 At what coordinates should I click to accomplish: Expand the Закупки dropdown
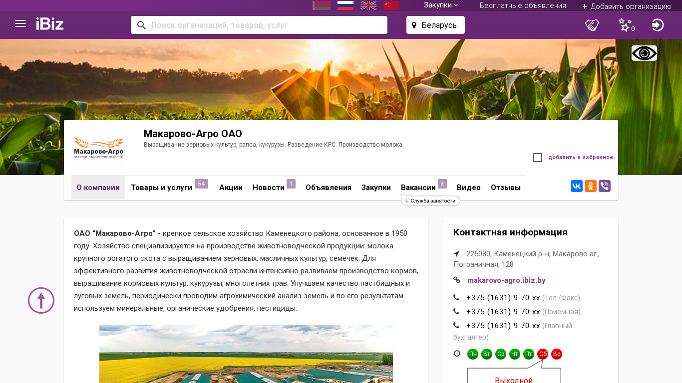pyautogui.click(x=441, y=5)
